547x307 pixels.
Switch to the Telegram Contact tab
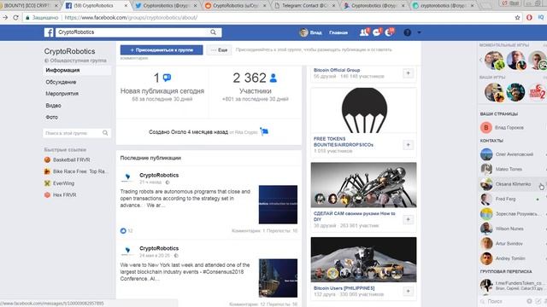(x=305, y=6)
